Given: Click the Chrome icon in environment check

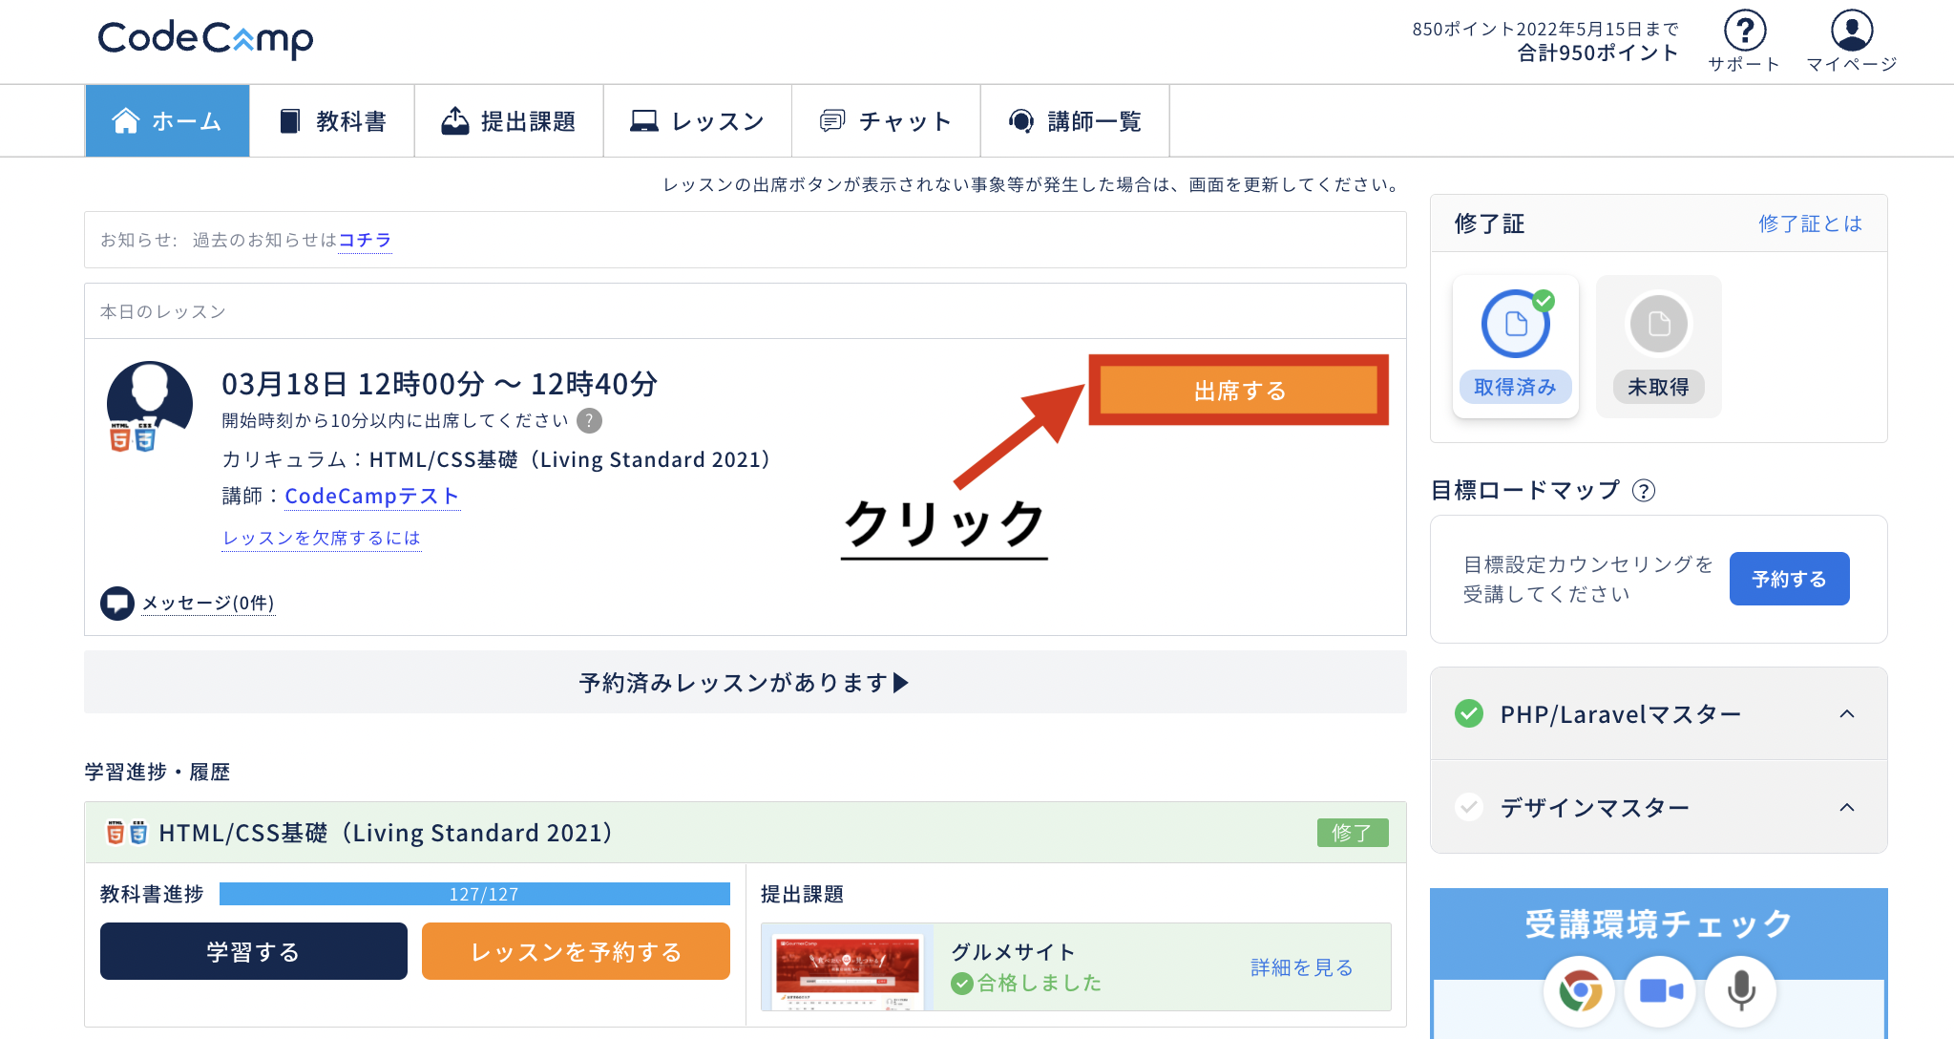Looking at the screenshot, I should click(x=1580, y=991).
